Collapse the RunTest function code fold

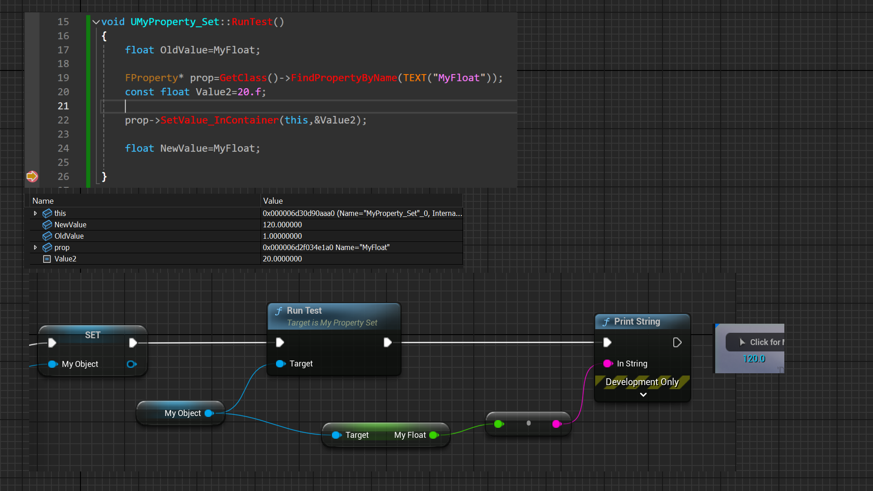(96, 22)
